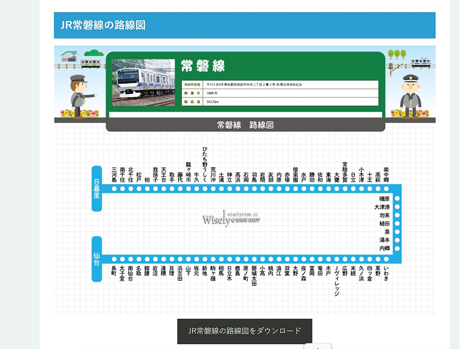Click the 常磐線 路線図 gray banner
The width and height of the screenshot is (463, 349).
click(x=245, y=125)
